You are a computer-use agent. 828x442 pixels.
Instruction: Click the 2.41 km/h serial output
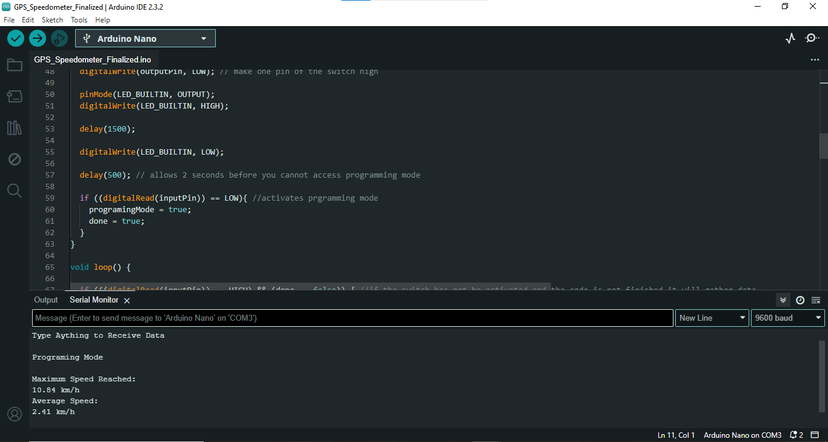[x=53, y=412]
